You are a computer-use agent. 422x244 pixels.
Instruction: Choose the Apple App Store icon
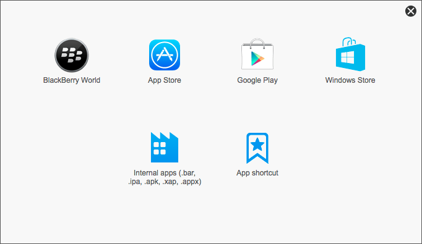(165, 55)
